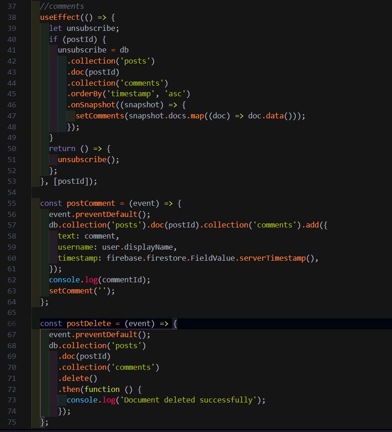The height and width of the screenshot is (432, 392).
Task: Click 'setComments' call on line 47
Action: (x=100, y=116)
